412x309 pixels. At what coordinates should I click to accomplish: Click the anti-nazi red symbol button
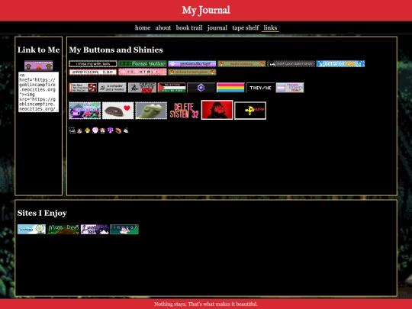(82, 88)
